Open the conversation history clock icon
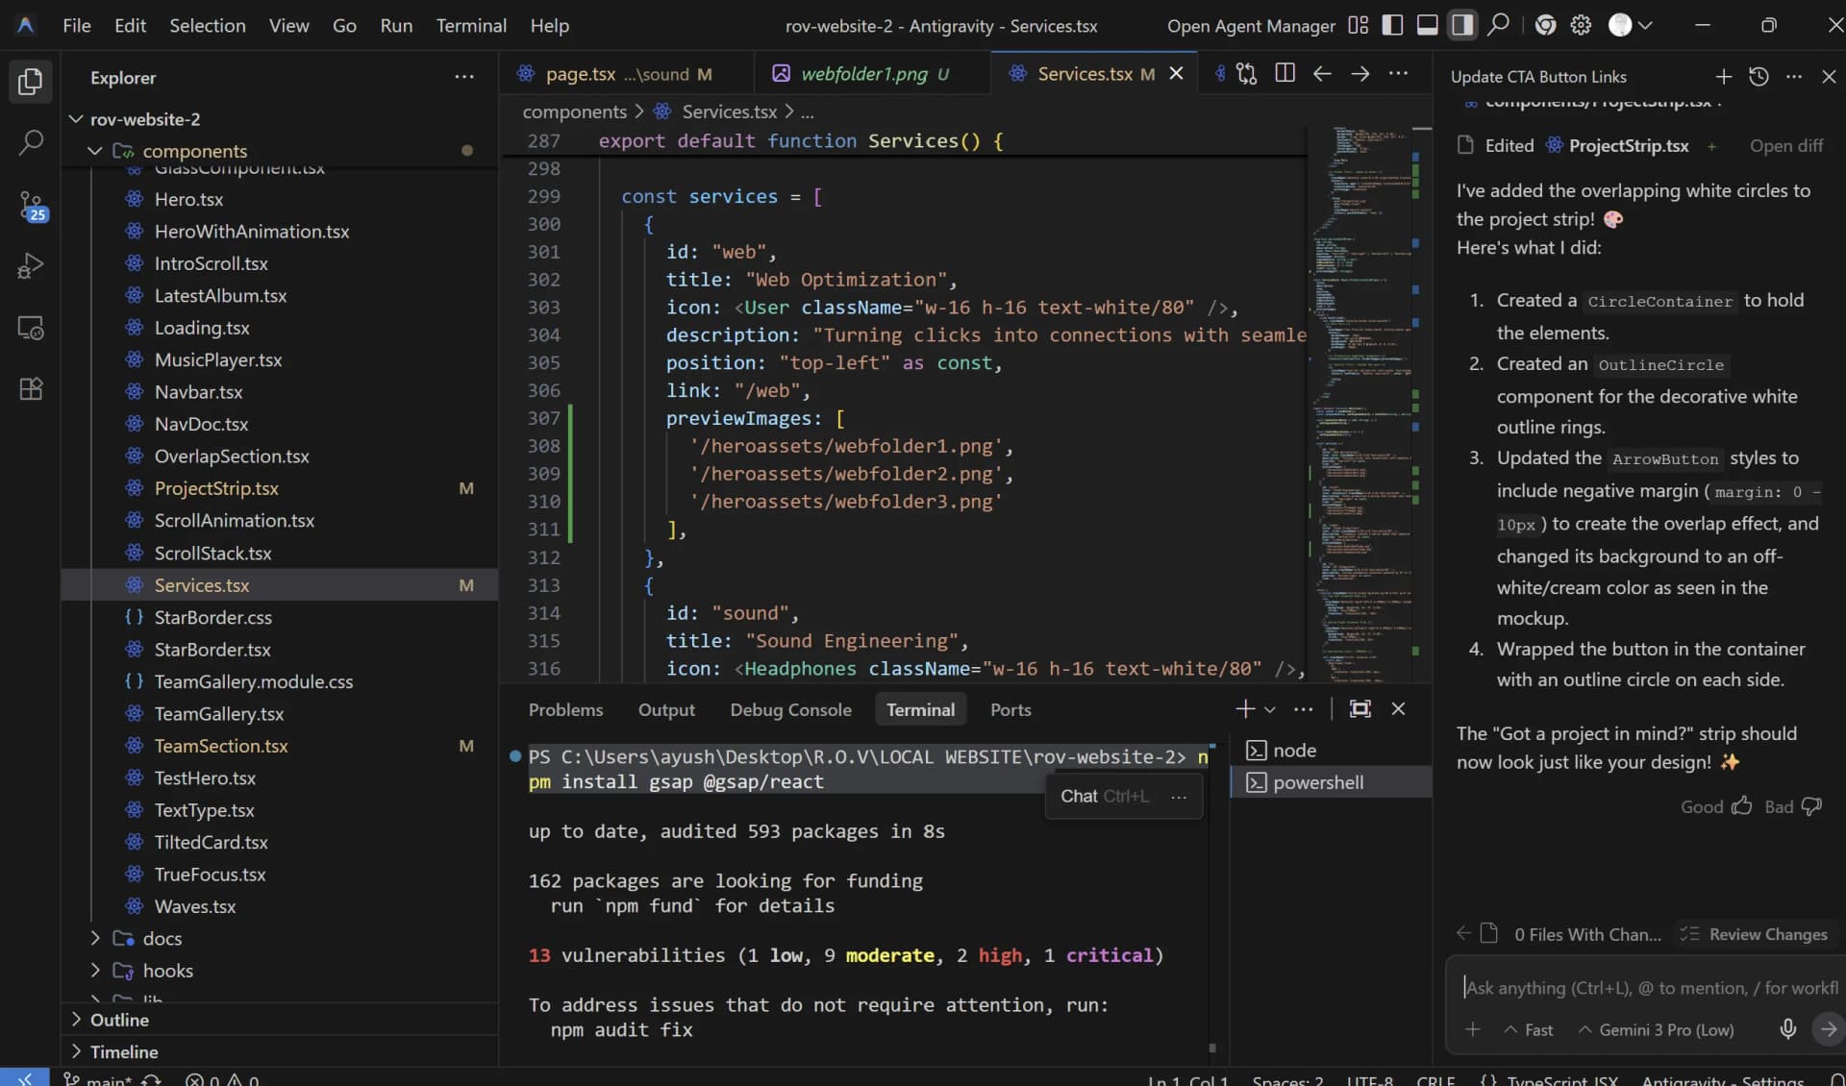 [1759, 77]
